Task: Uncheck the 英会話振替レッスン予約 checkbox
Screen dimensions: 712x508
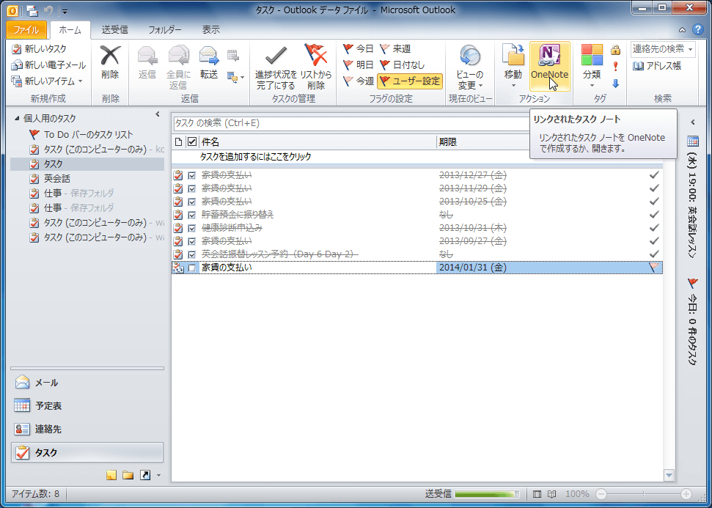Action: (191, 254)
